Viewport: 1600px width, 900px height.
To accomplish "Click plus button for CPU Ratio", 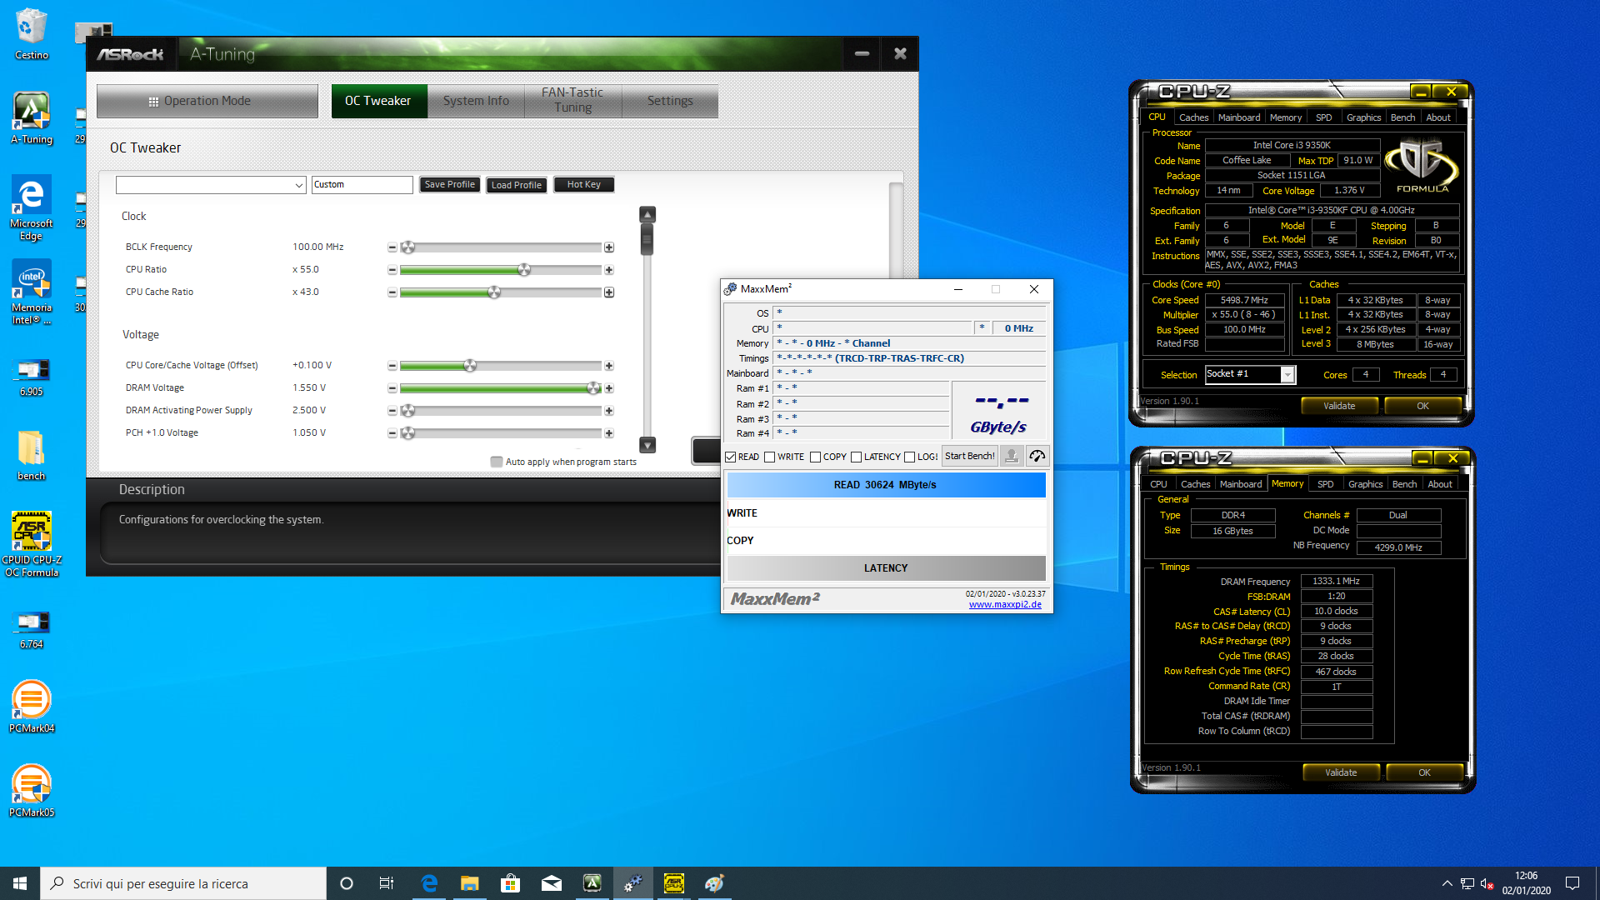I will [609, 270].
